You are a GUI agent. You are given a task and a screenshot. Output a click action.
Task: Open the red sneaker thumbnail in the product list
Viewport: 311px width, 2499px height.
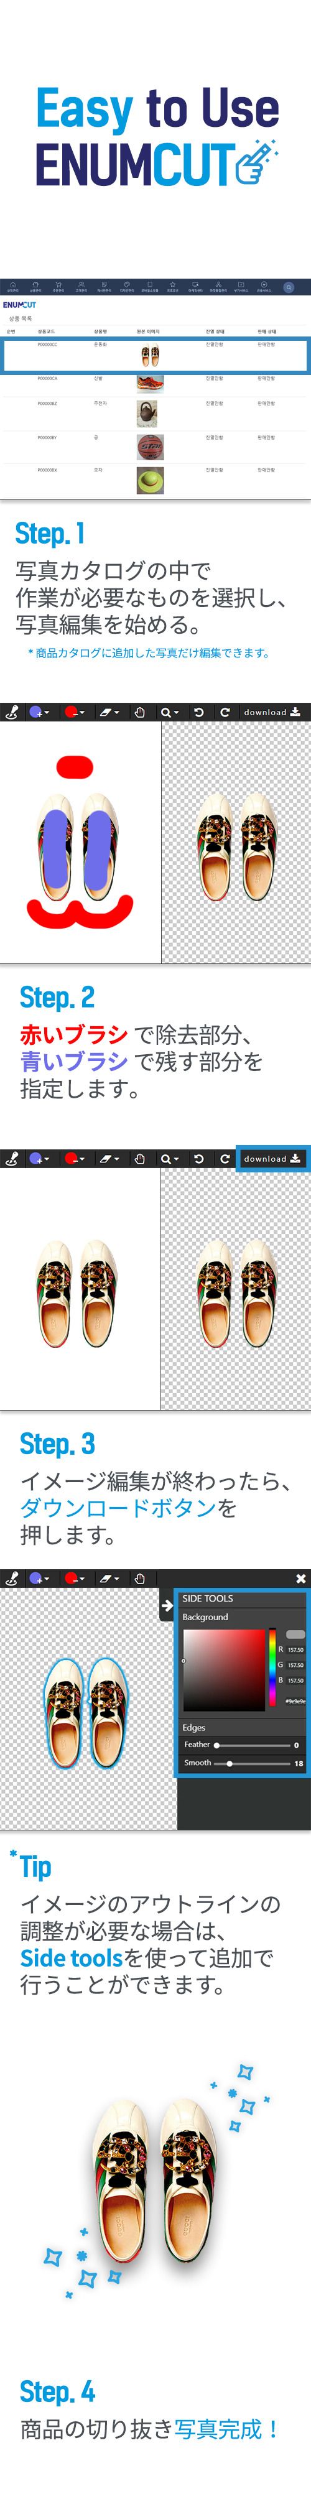tap(150, 383)
